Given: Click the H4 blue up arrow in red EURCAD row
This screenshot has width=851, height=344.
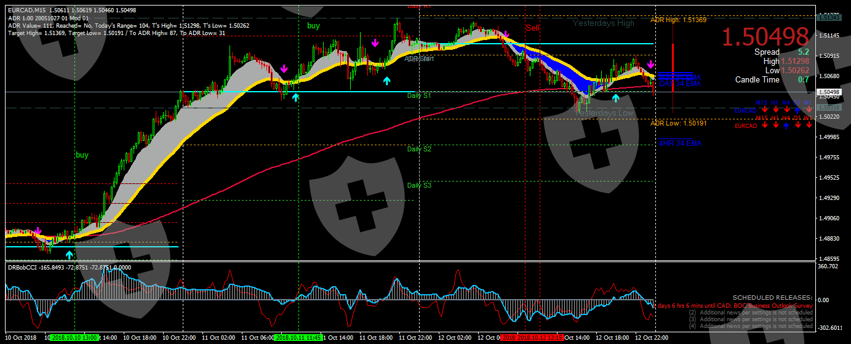Looking at the screenshot, I should 786,126.
